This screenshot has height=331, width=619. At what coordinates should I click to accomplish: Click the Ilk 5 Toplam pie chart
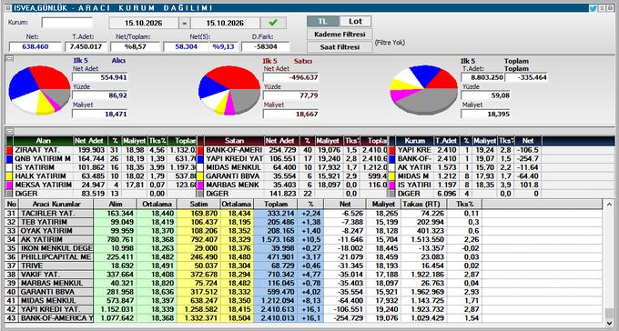coord(423,90)
